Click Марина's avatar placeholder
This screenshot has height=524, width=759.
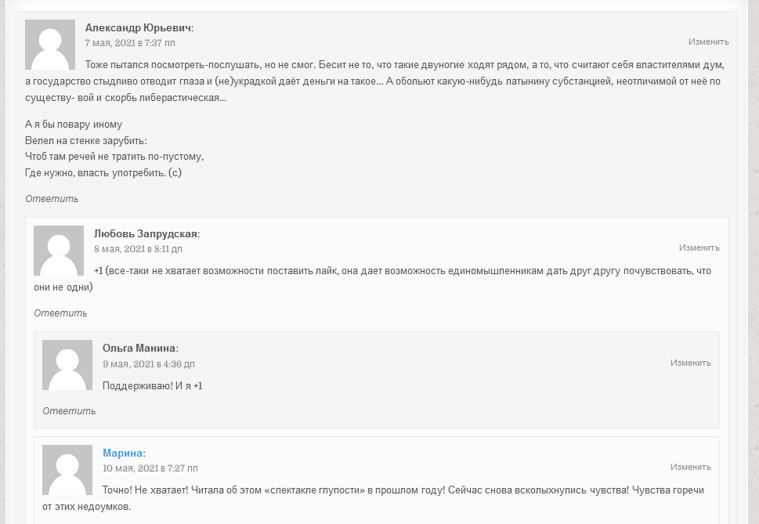point(67,470)
